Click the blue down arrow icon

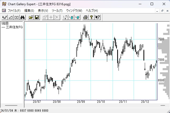click(x=71, y=17)
